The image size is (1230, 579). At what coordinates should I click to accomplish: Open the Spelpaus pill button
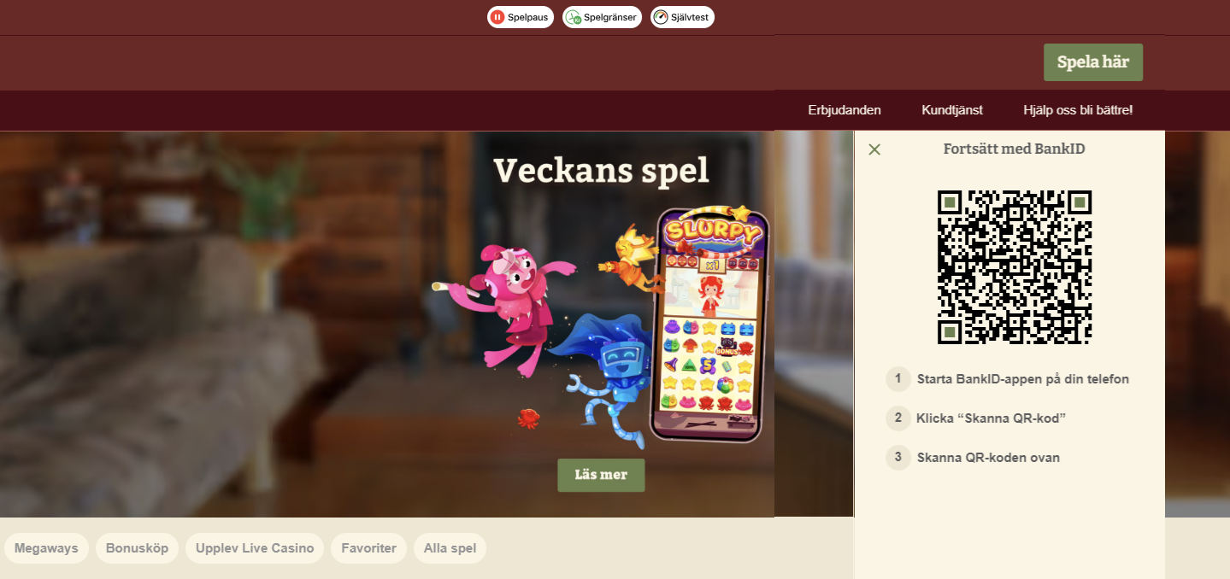[x=521, y=17]
